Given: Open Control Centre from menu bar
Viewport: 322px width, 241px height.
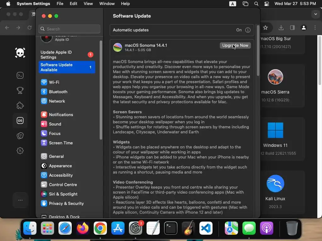Looking at the screenshot, I should (267, 4).
